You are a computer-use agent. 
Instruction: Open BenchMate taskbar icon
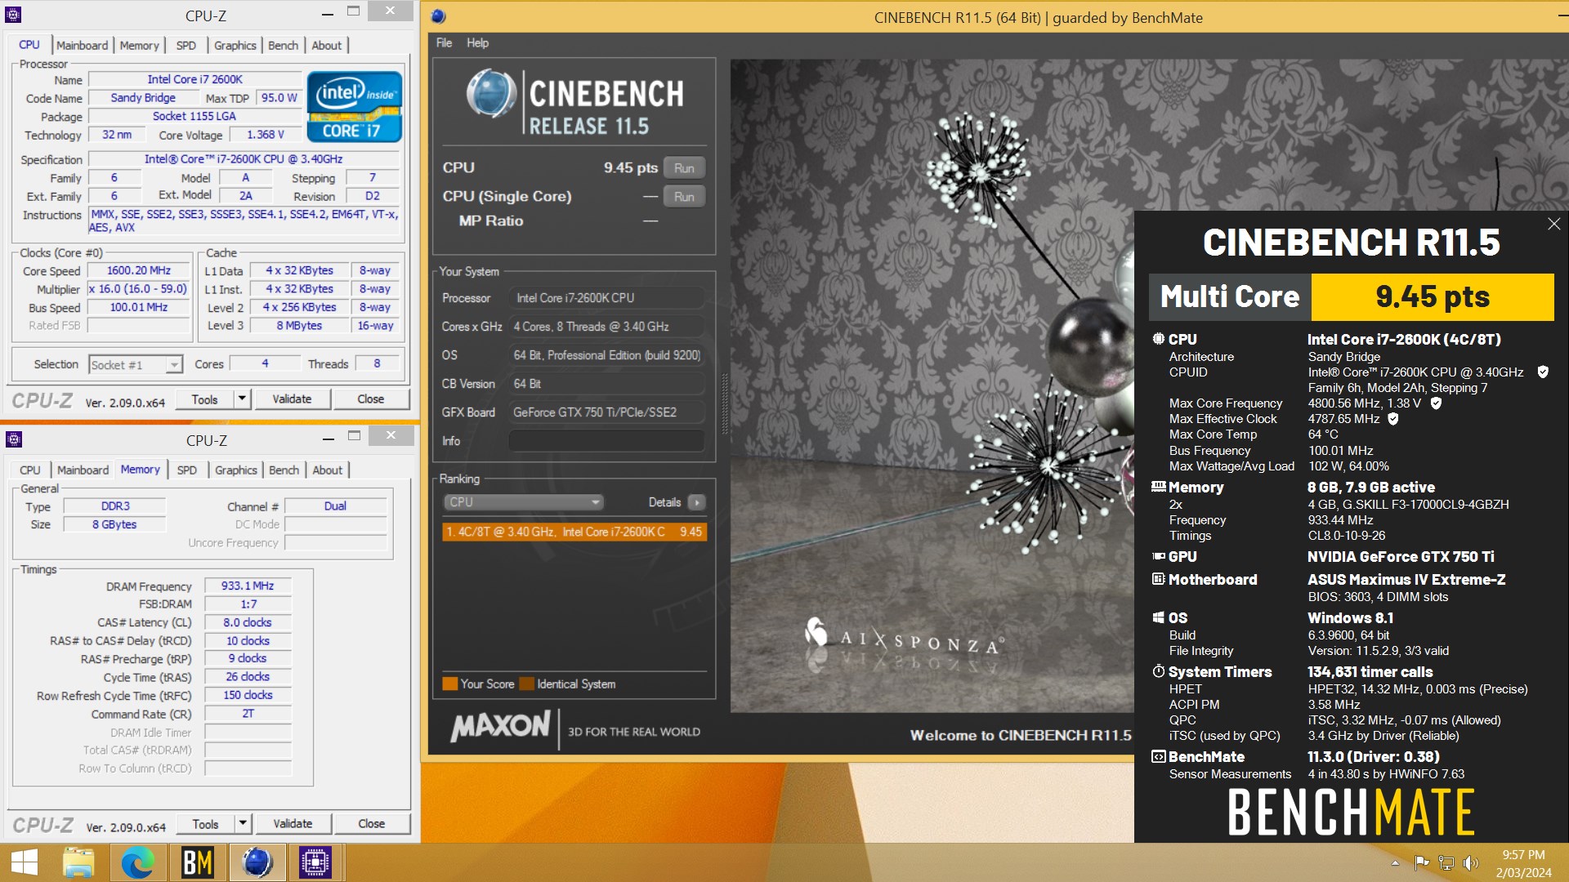click(198, 862)
